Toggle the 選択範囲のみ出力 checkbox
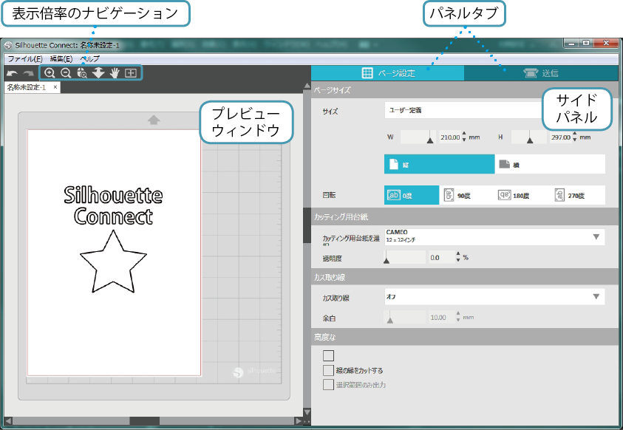Screen dimensions: 623x430 click(x=328, y=385)
